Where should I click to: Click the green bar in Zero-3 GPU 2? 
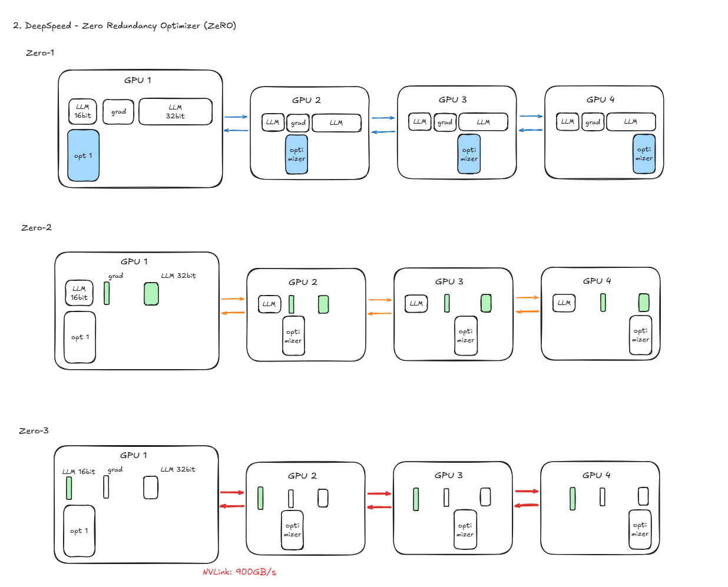[260, 498]
